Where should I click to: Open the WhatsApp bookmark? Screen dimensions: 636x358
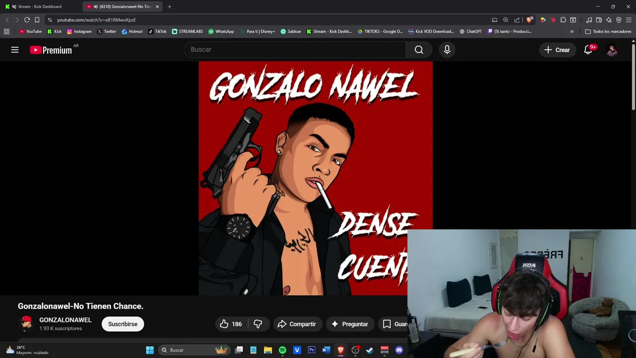tap(221, 31)
